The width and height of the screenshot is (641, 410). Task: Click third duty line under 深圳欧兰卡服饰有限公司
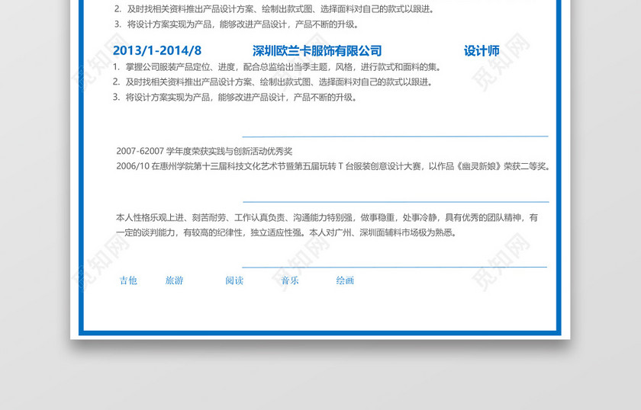tap(235, 98)
